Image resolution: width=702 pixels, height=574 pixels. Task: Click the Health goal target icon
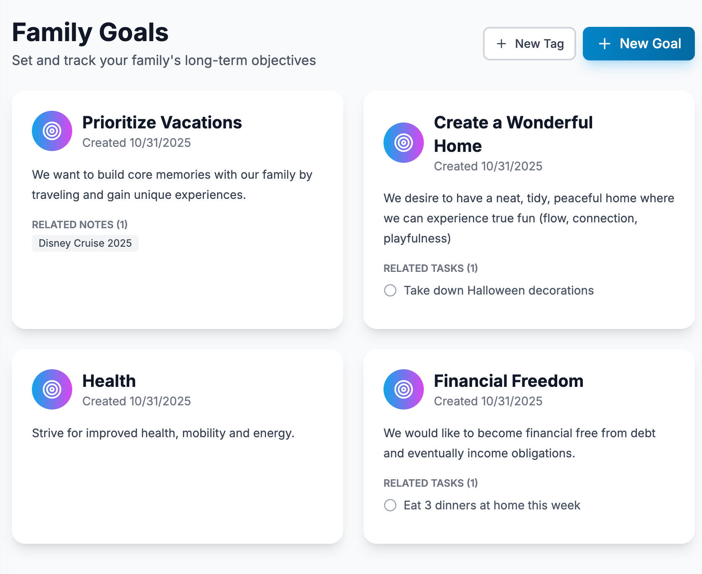coord(52,389)
